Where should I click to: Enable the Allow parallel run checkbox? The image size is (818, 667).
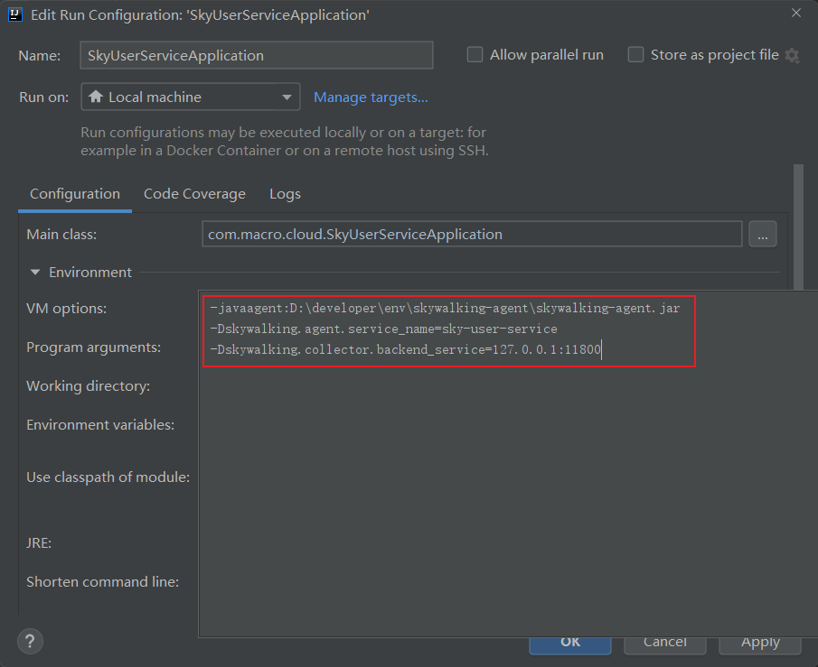point(475,55)
